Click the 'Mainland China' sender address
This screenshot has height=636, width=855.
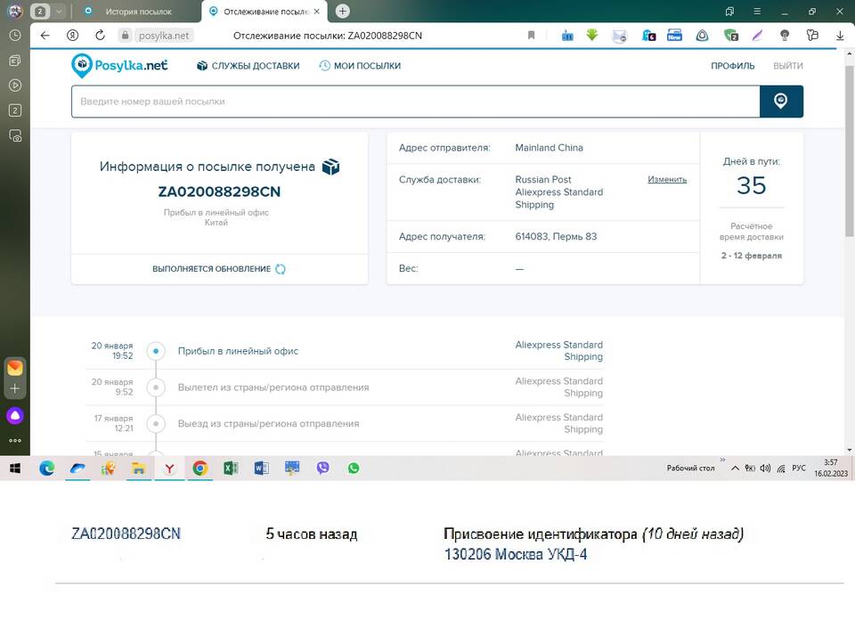(549, 148)
